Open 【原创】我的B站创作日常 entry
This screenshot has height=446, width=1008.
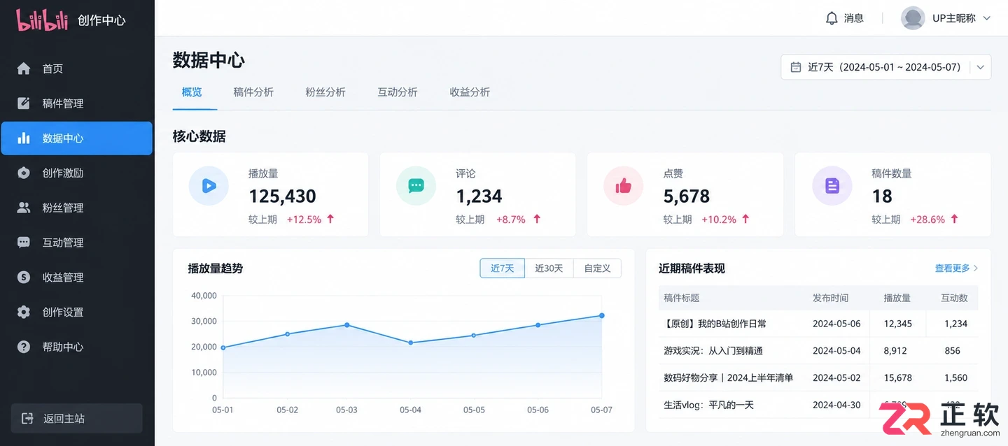pos(715,324)
